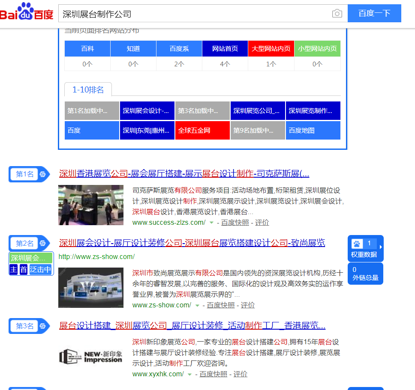This screenshot has width=415, height=390.
Task: Click the NEW Impression logo thumbnail
Action: [91, 357]
